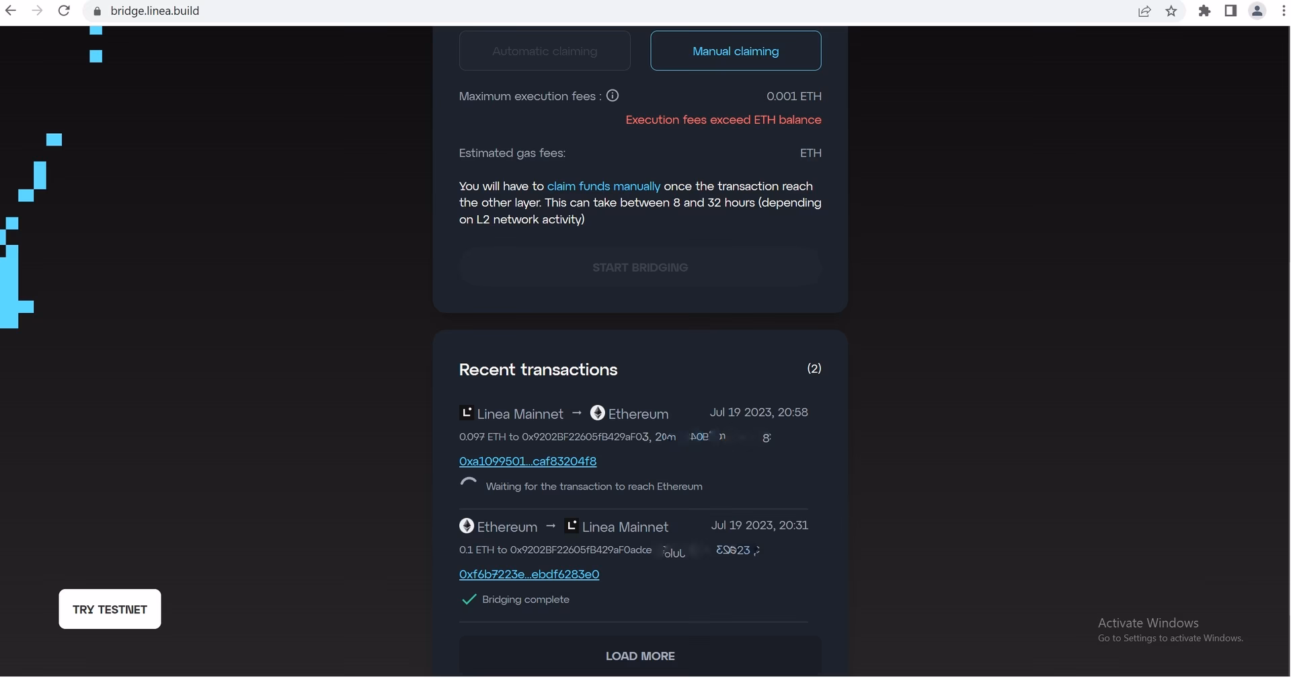Click the 'Estimated gas fees:' label

coord(512,153)
